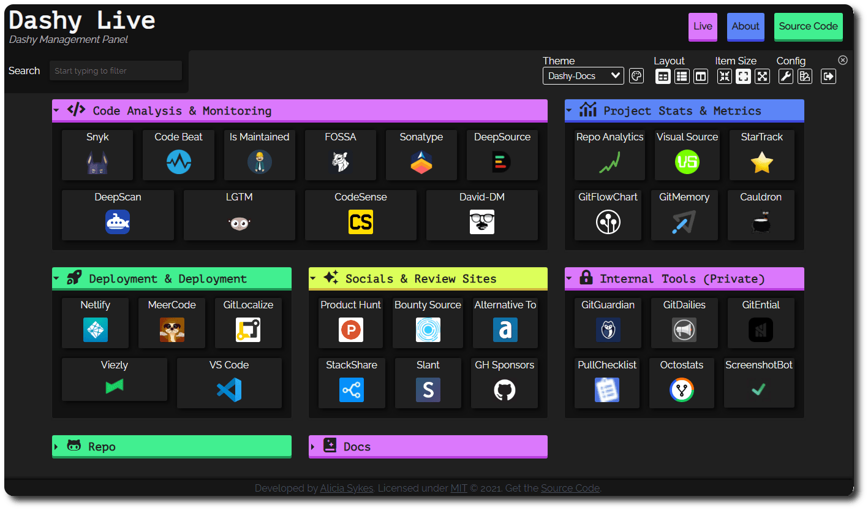Screen dimensions: 868x510
Task: Collapse Code Analysis & Monitoring section
Action: (x=300, y=111)
